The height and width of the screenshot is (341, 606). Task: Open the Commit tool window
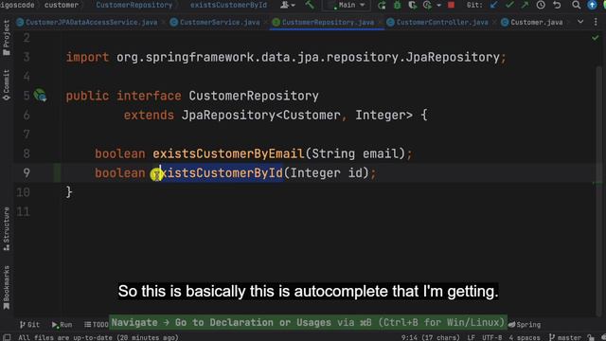click(x=7, y=84)
